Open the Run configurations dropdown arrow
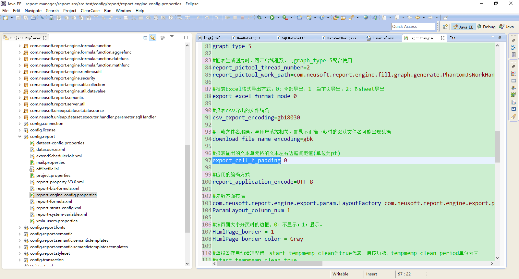The height and width of the screenshot is (279, 519). tap(278, 18)
